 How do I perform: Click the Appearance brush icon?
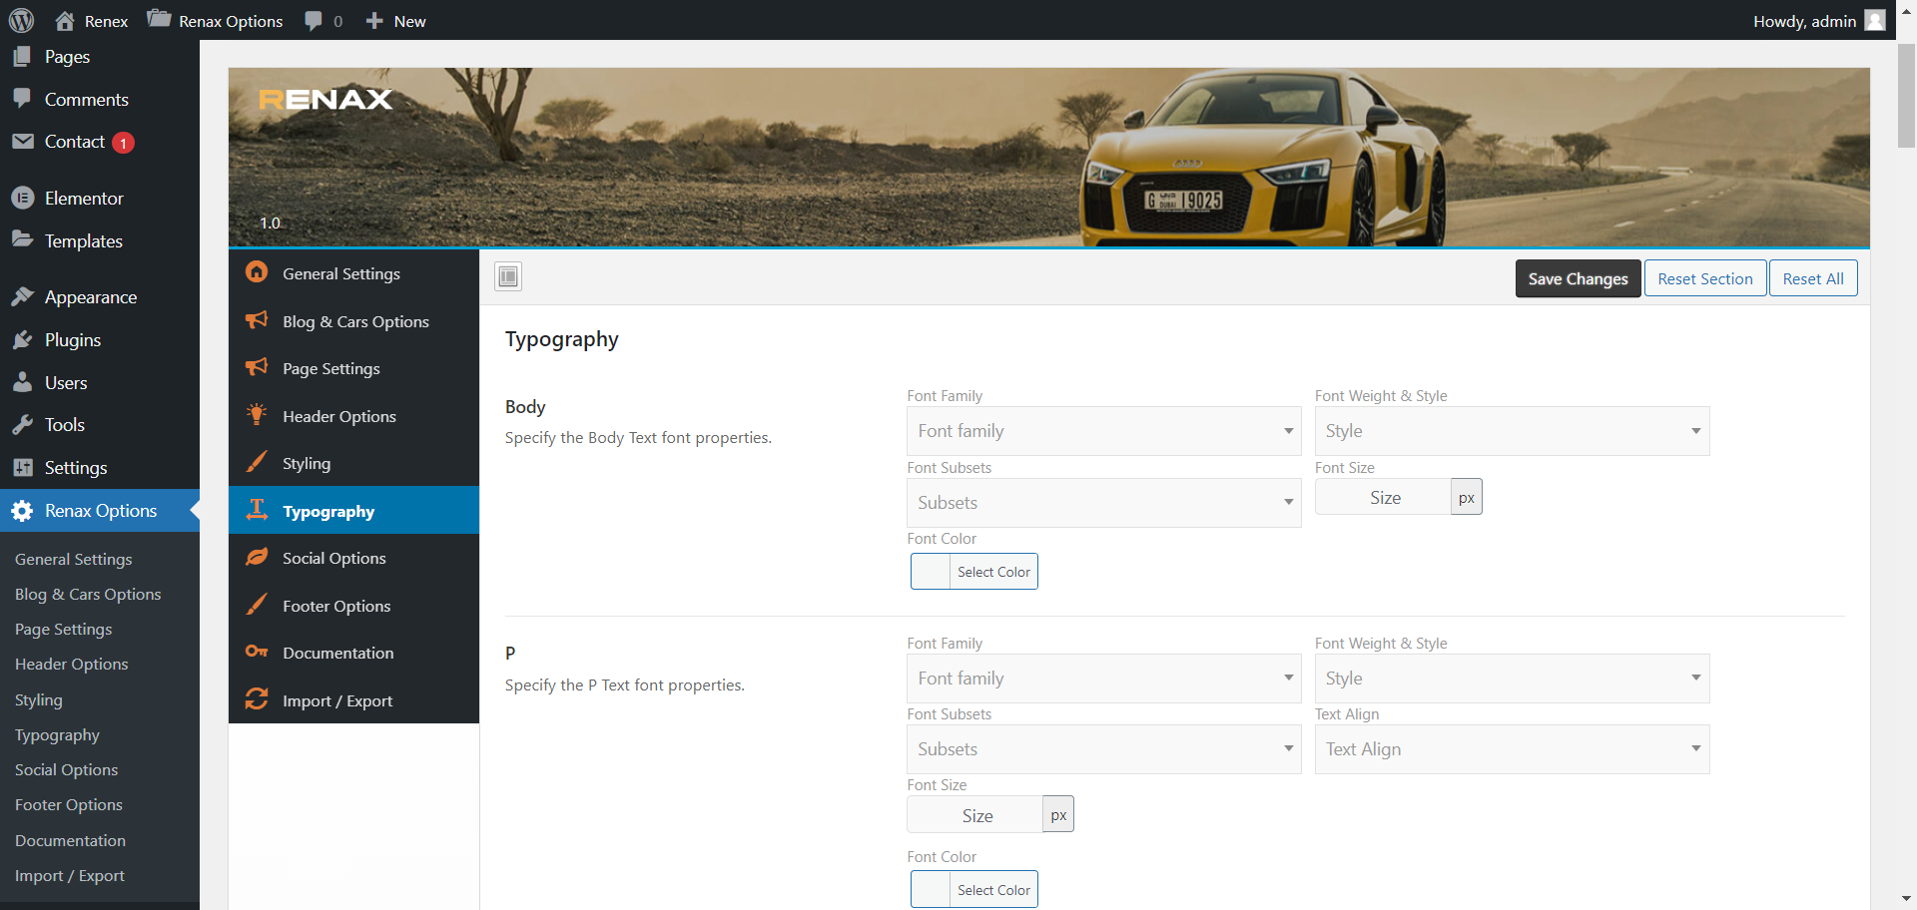tap(22, 296)
